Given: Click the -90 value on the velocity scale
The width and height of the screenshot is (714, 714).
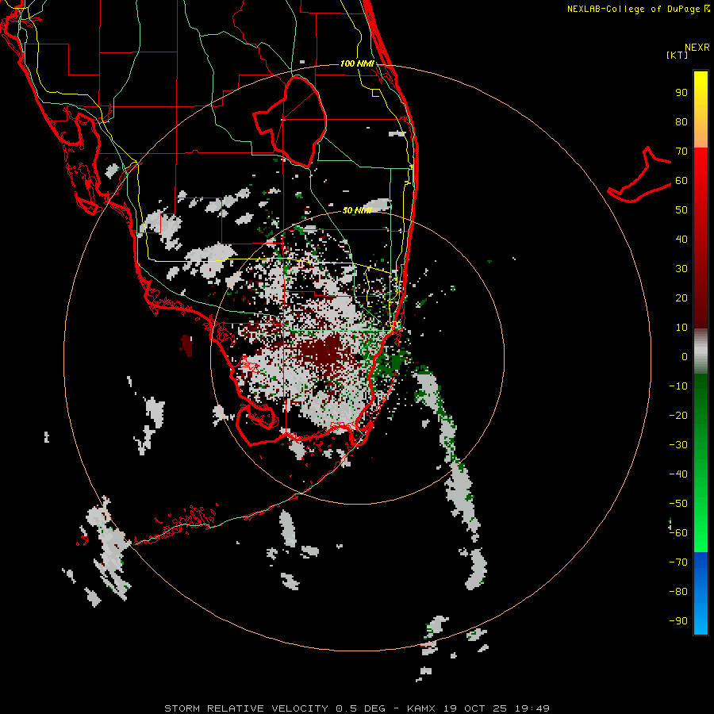Looking at the screenshot, I should (678, 620).
